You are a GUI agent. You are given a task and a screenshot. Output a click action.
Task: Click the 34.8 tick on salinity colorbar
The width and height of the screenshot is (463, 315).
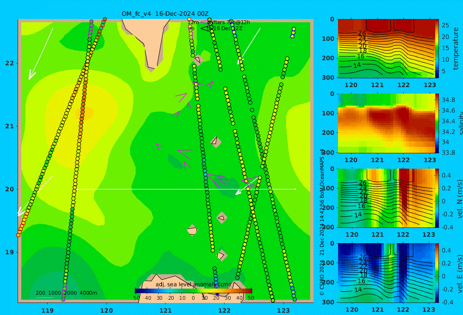(448, 100)
